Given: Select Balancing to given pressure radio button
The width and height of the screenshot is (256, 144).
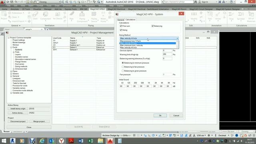Looking at the screenshot, I should tap(123, 71).
